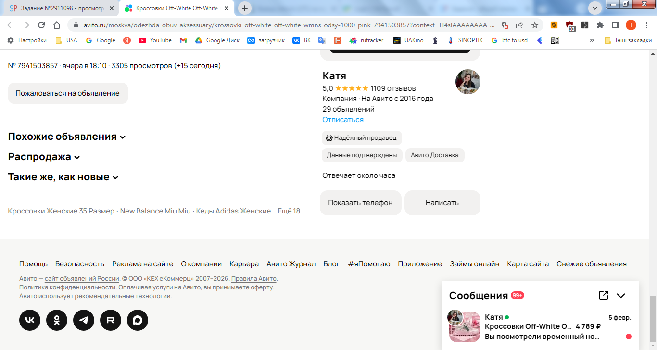Select the Данные подтверждены badge
Viewport: 657px width, 350px height.
click(362, 155)
